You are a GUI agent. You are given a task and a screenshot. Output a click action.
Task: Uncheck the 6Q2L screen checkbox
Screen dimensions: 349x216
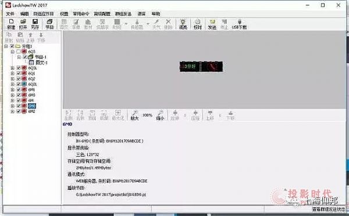pyautogui.click(x=19, y=84)
